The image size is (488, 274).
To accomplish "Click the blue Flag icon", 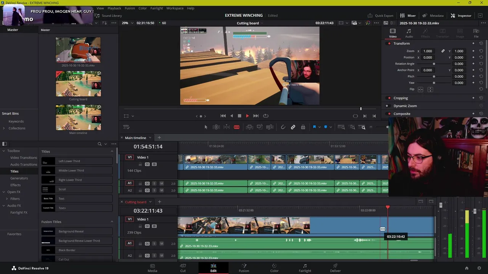I will pyautogui.click(x=314, y=127).
